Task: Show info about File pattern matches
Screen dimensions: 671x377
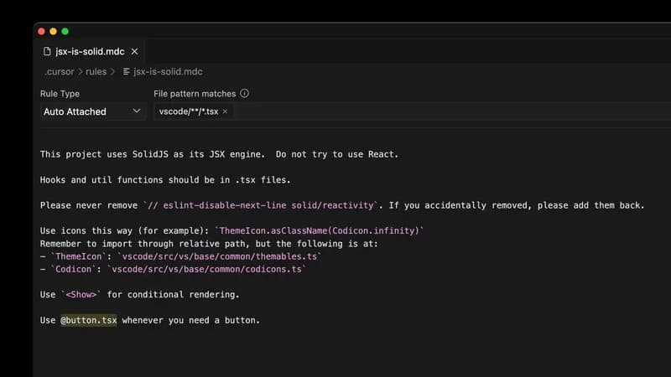Action: [x=244, y=93]
